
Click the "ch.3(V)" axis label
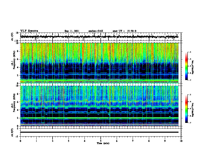pyautogui.click(x=12, y=132)
